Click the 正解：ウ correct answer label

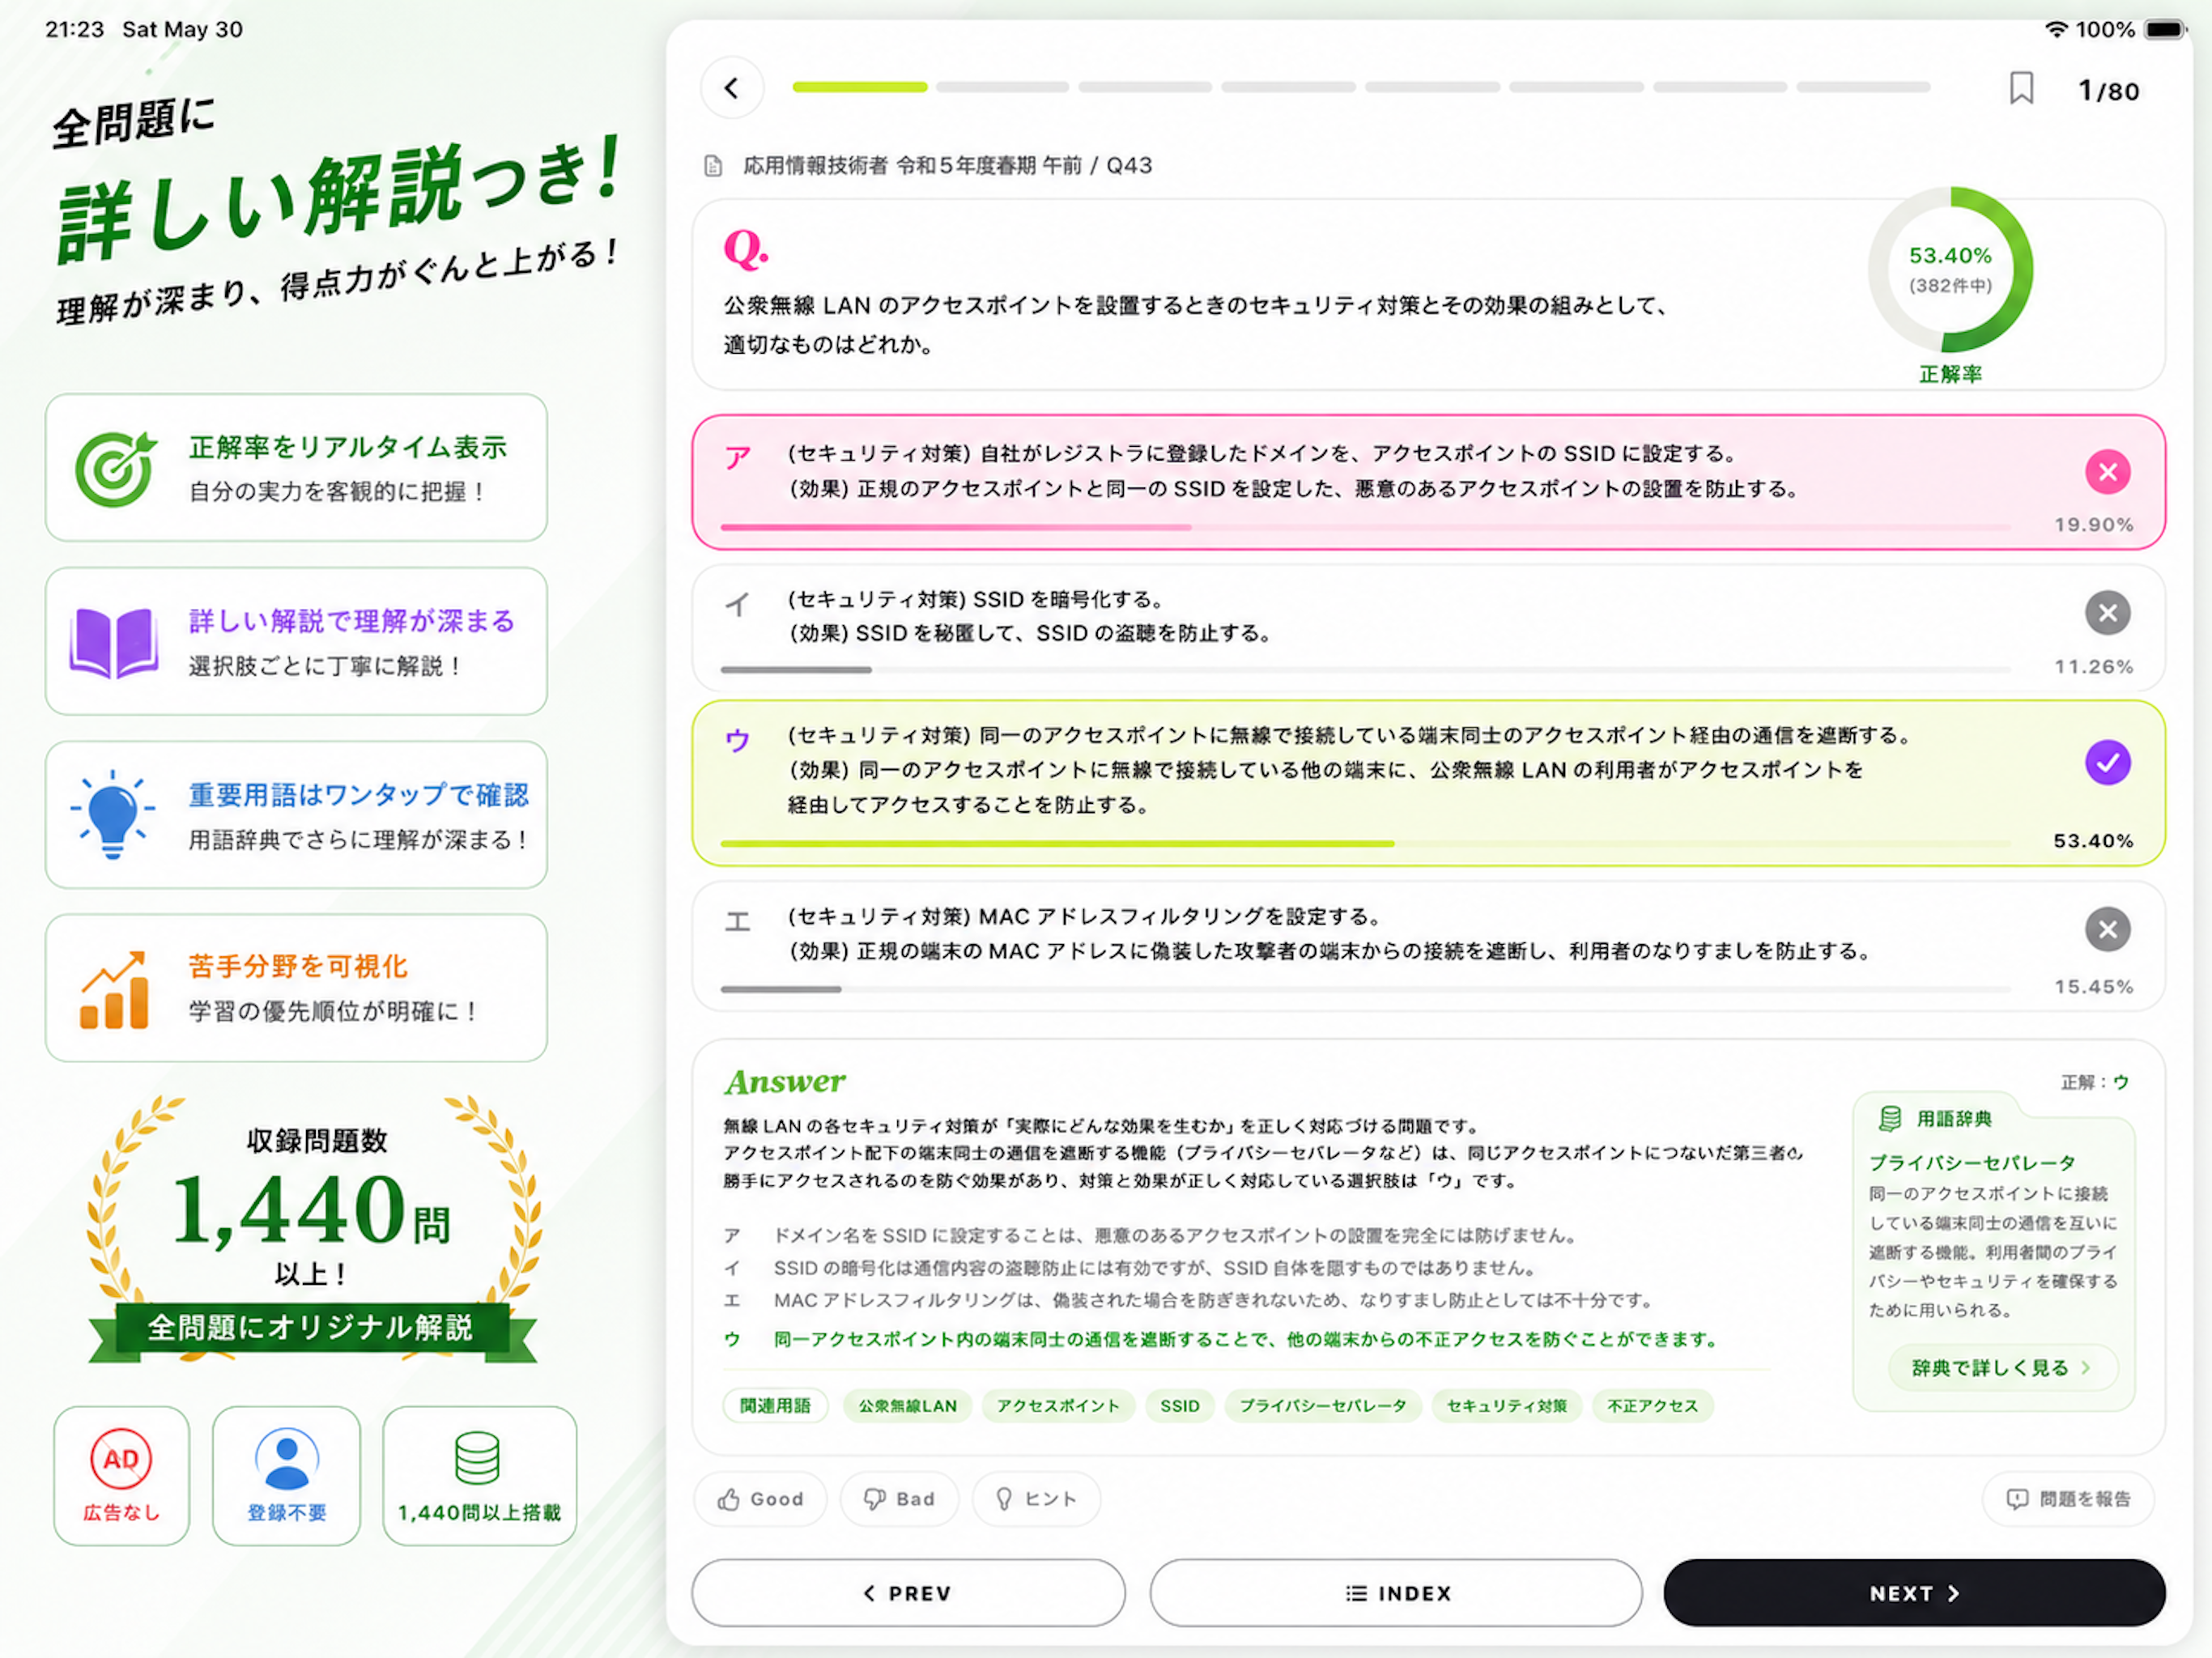2094,1082
